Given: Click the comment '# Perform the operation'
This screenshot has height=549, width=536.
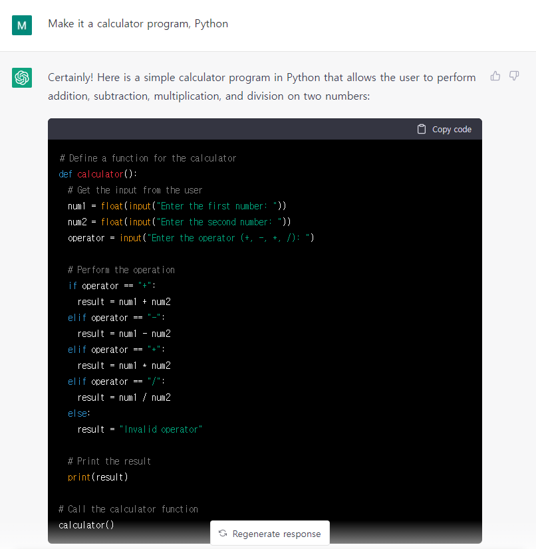Looking at the screenshot, I should (121, 270).
